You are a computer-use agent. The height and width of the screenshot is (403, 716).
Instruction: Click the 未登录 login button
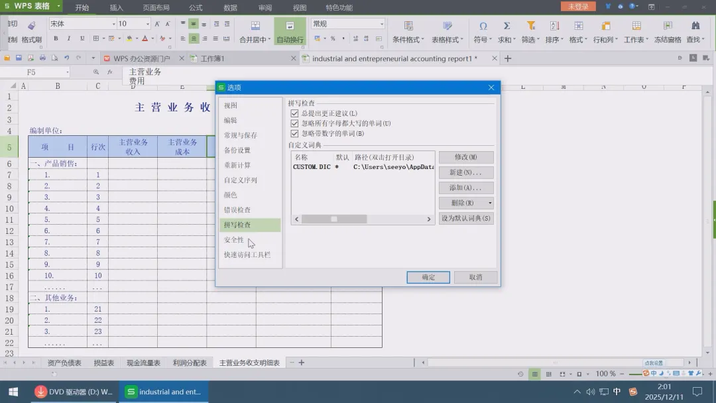tap(578, 7)
